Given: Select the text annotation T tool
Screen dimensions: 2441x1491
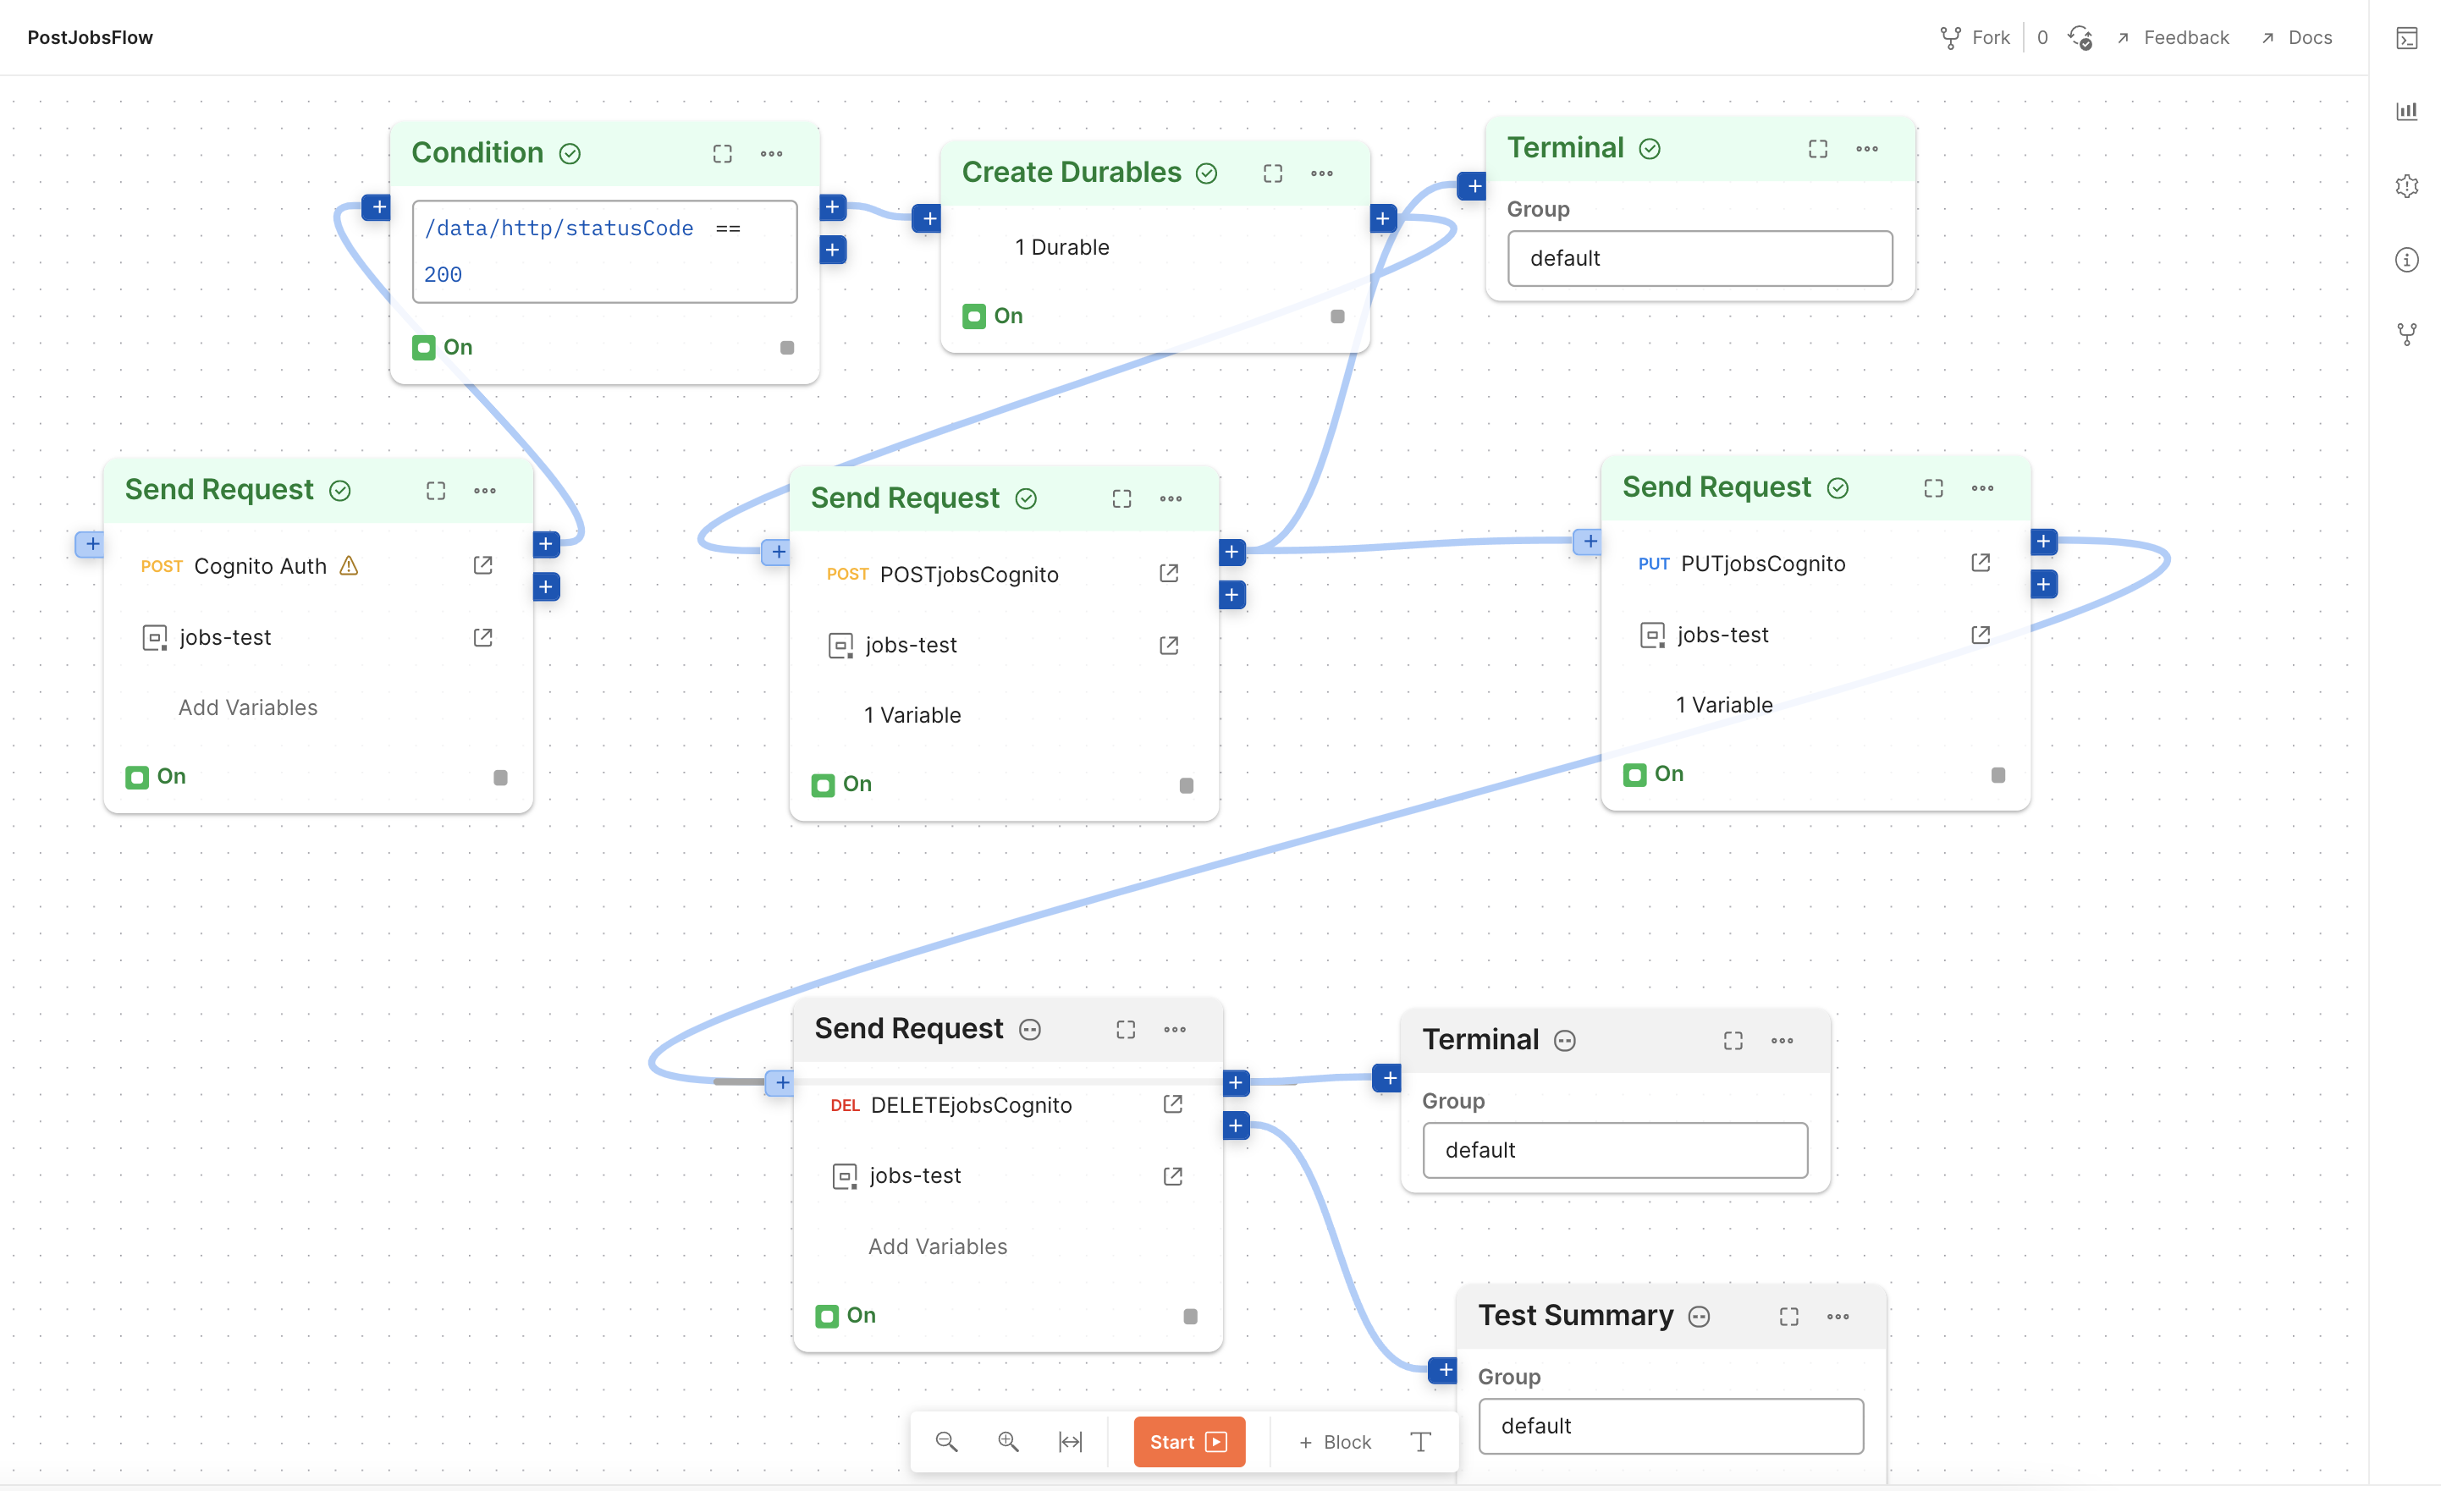Looking at the screenshot, I should [x=1419, y=1441].
